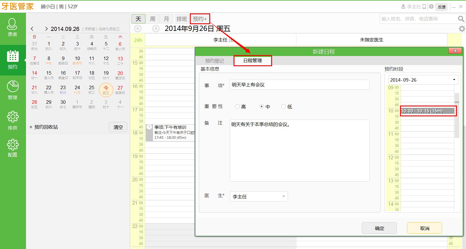Open the 库房 gear sidebar icon
The image size is (466, 249).
coord(13,120)
